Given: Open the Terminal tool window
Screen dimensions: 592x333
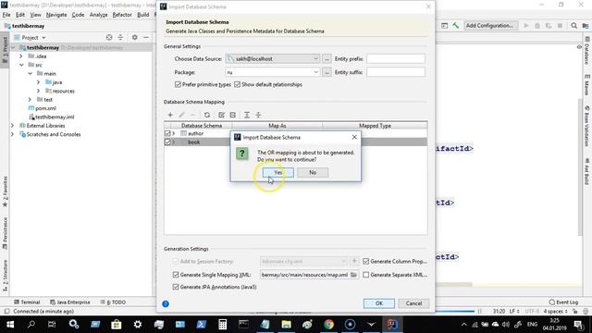Looking at the screenshot, I should click(27, 302).
